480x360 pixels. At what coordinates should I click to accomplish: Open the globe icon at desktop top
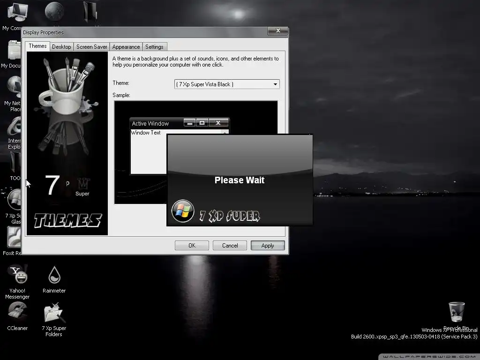54,12
